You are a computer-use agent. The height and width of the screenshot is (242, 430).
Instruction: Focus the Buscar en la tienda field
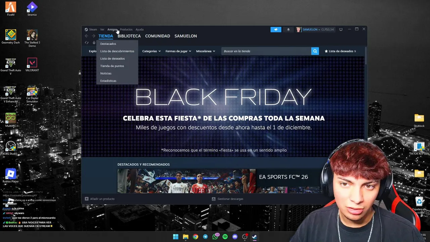(266, 51)
